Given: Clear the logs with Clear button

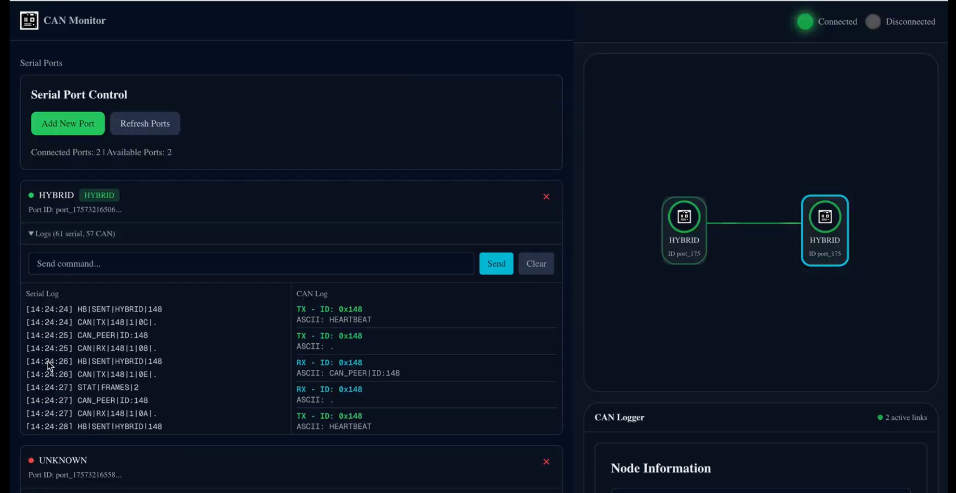Looking at the screenshot, I should point(536,263).
